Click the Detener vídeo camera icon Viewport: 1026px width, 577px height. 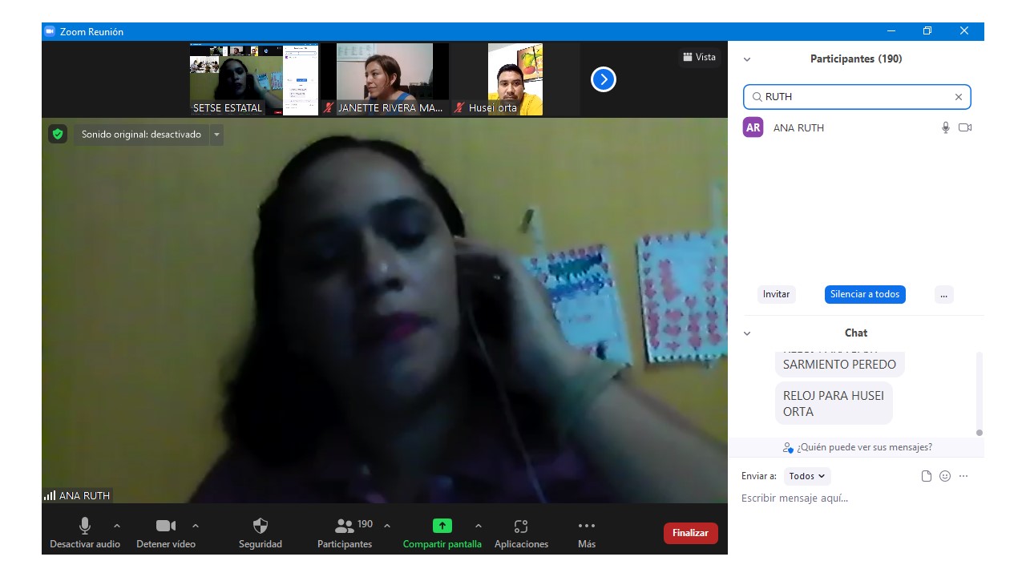[x=166, y=526]
